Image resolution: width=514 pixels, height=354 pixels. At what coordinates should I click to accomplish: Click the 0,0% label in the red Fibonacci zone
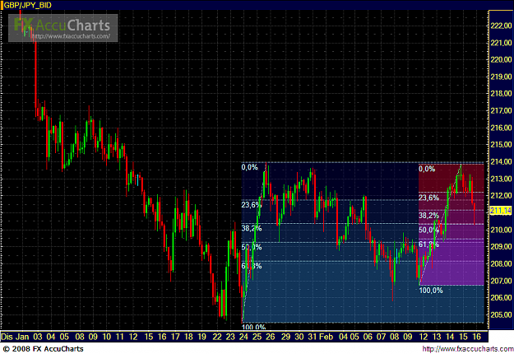point(427,169)
